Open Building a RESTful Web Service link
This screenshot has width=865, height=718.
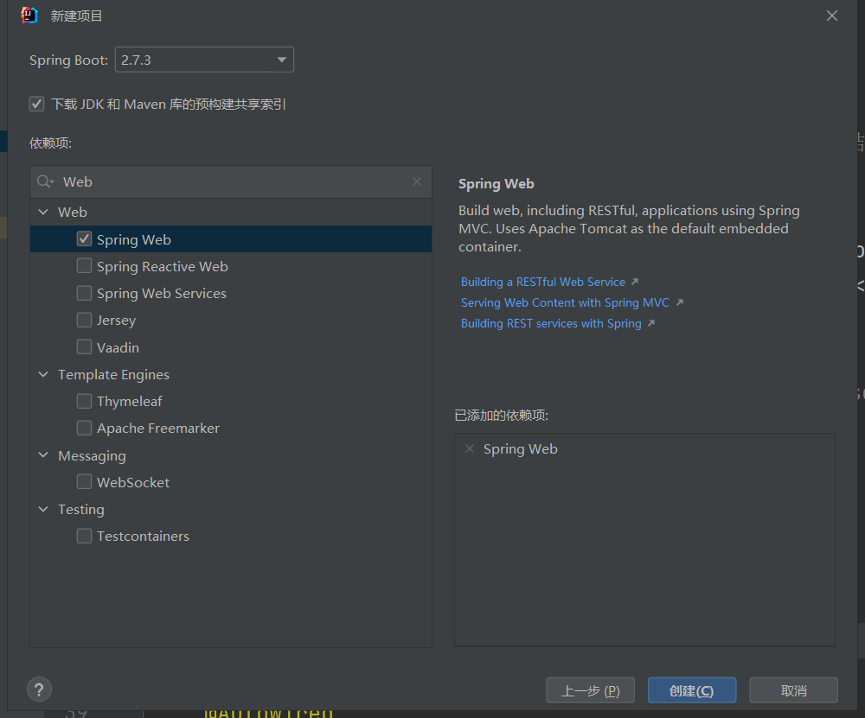pyautogui.click(x=543, y=282)
